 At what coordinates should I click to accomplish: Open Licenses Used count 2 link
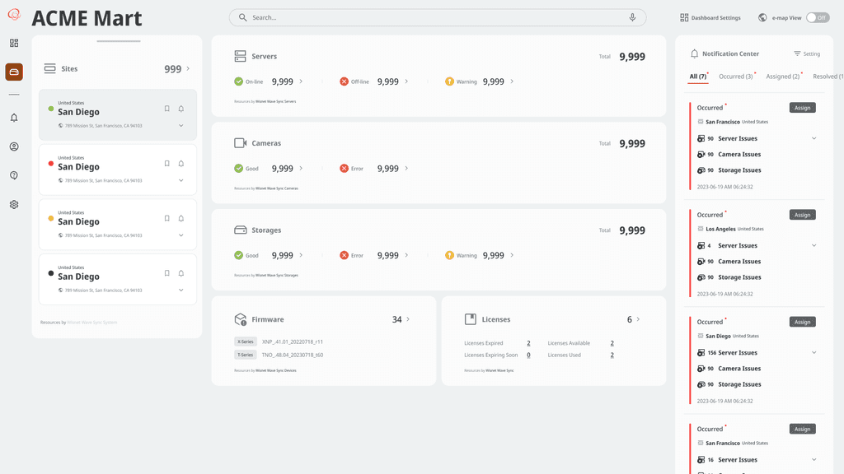pyautogui.click(x=612, y=355)
